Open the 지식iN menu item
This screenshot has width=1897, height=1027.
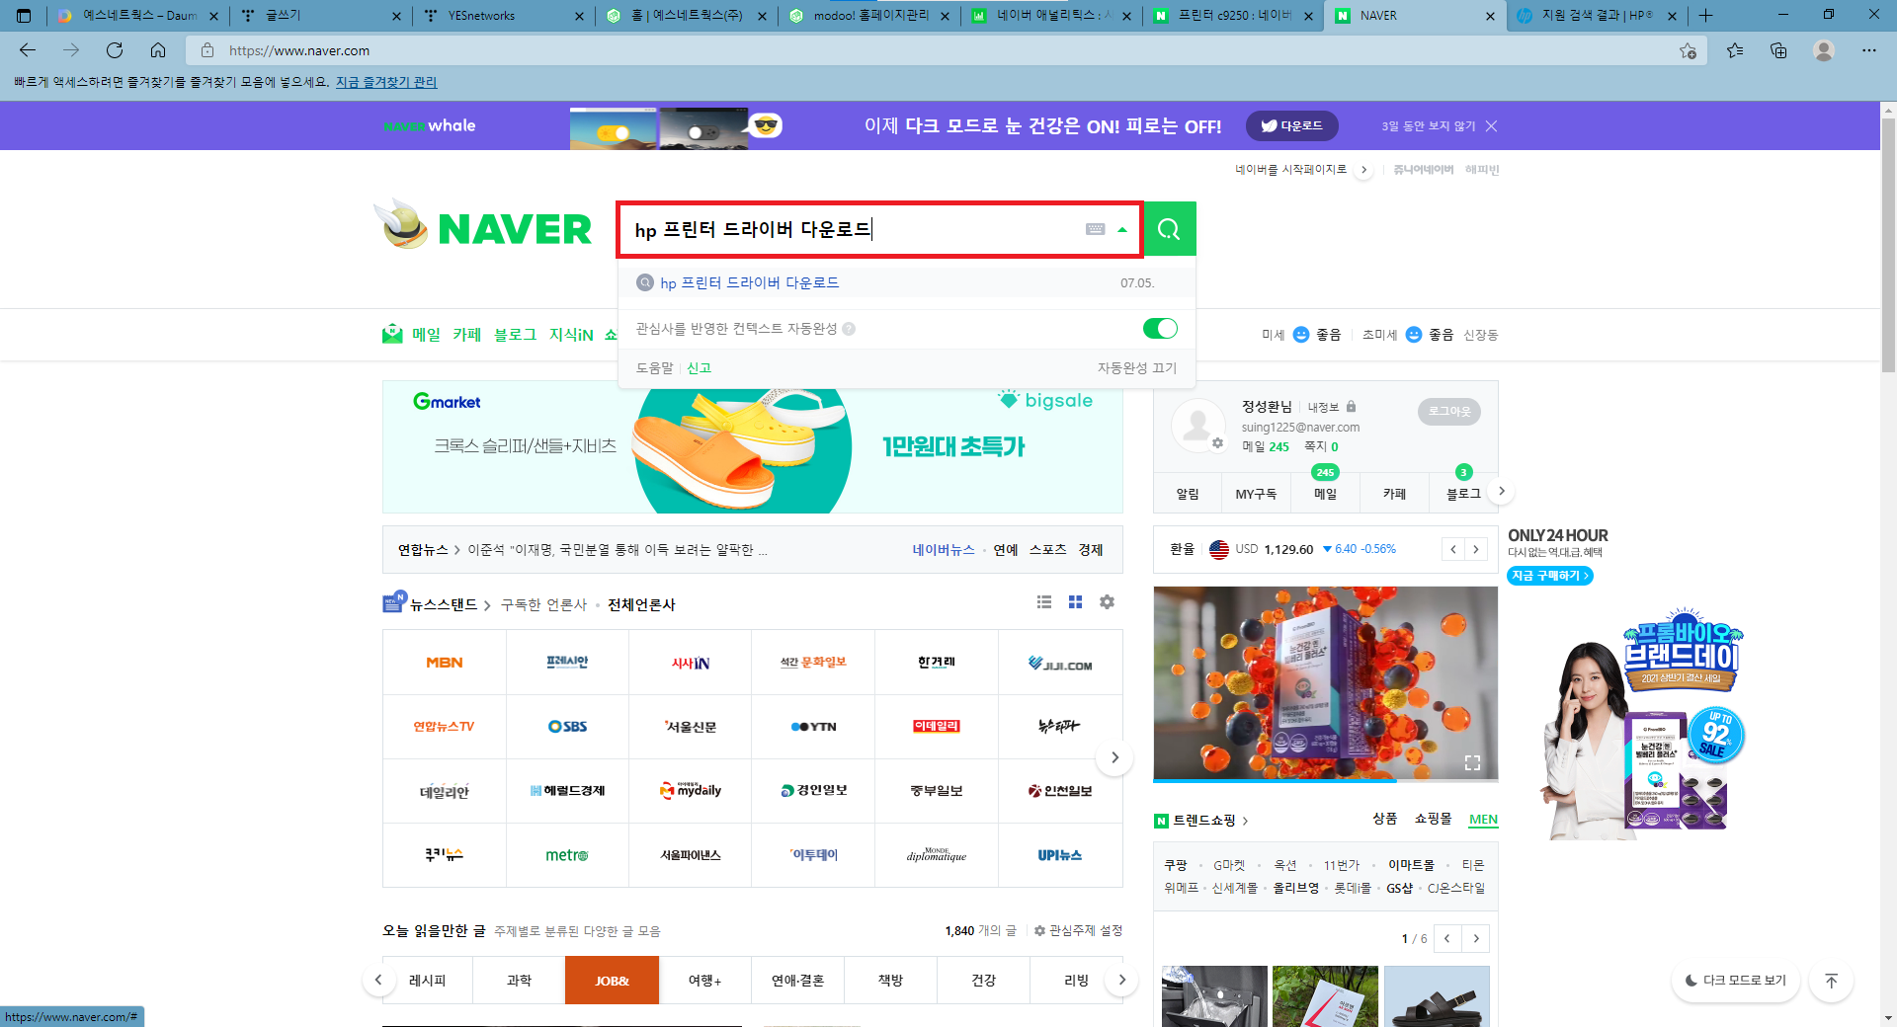(x=571, y=335)
